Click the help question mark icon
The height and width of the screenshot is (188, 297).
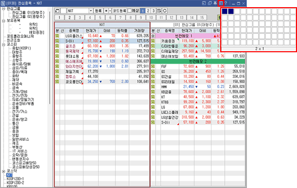[226, 3]
